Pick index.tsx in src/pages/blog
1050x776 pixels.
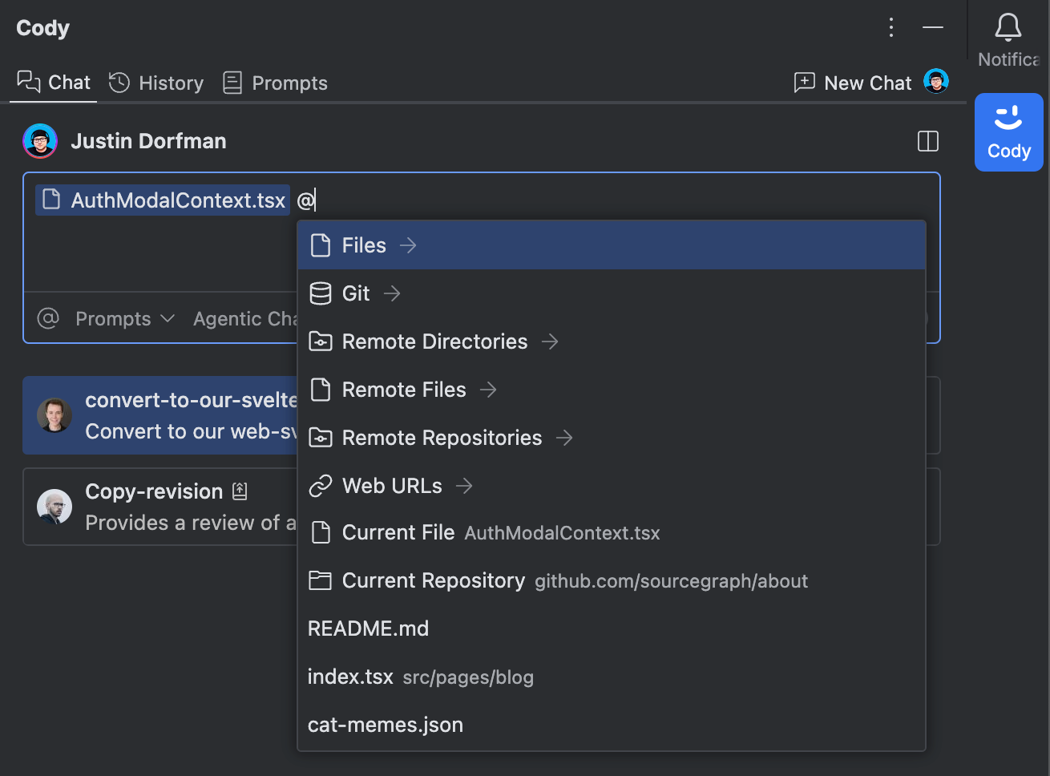(612, 677)
